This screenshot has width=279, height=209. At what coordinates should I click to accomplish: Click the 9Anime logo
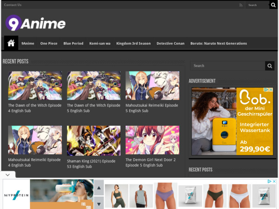coord(36,23)
